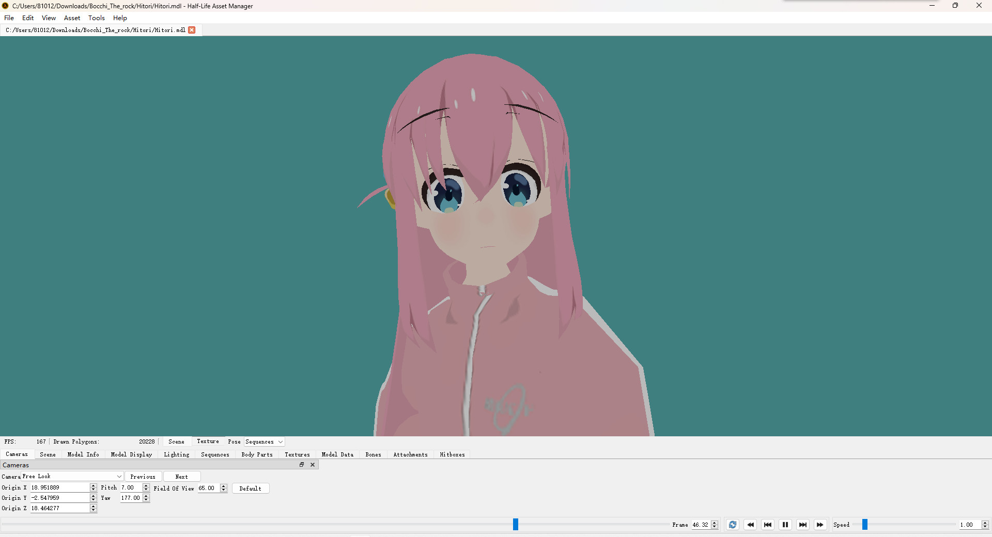
Task: Toggle the Scene view mode
Action: (176, 441)
